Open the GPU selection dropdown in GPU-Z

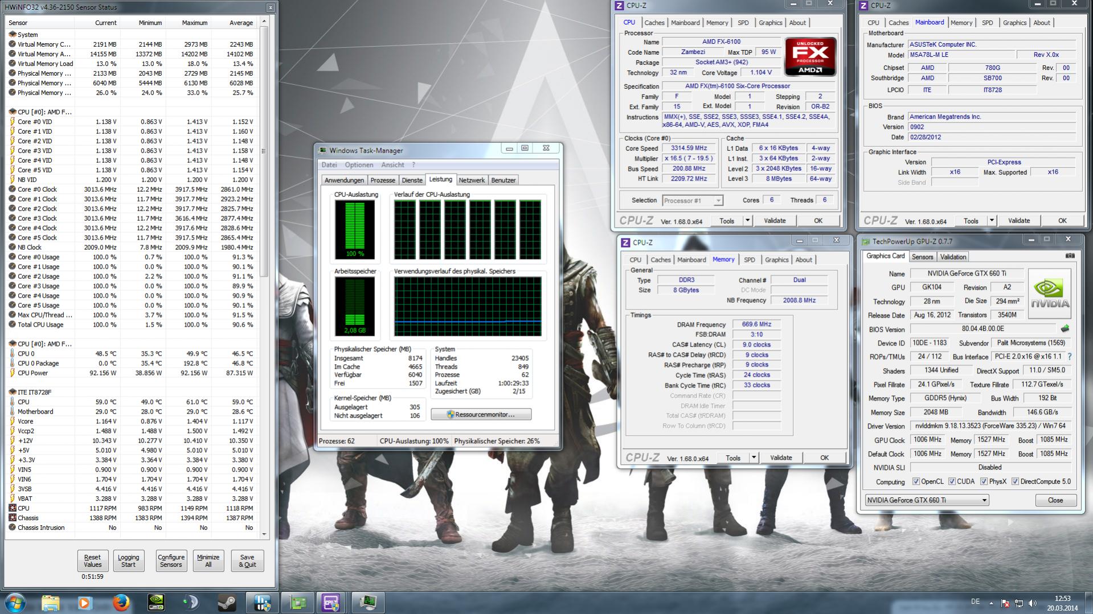[x=927, y=500]
